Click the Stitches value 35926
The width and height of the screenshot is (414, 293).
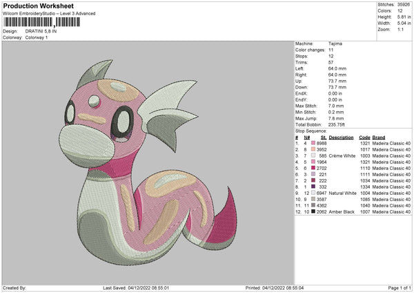click(x=404, y=5)
